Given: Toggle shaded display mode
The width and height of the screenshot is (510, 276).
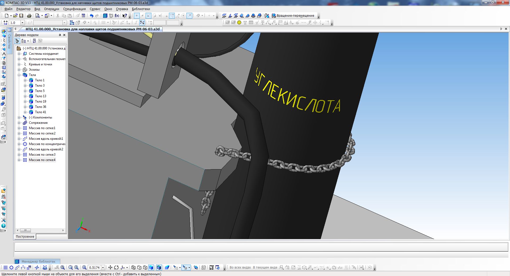Looking at the screenshot, I should pos(151,267).
